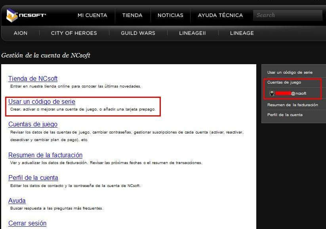326x229 pixels.
Task: Click the Cerrar sesión link
Action: 27,223
